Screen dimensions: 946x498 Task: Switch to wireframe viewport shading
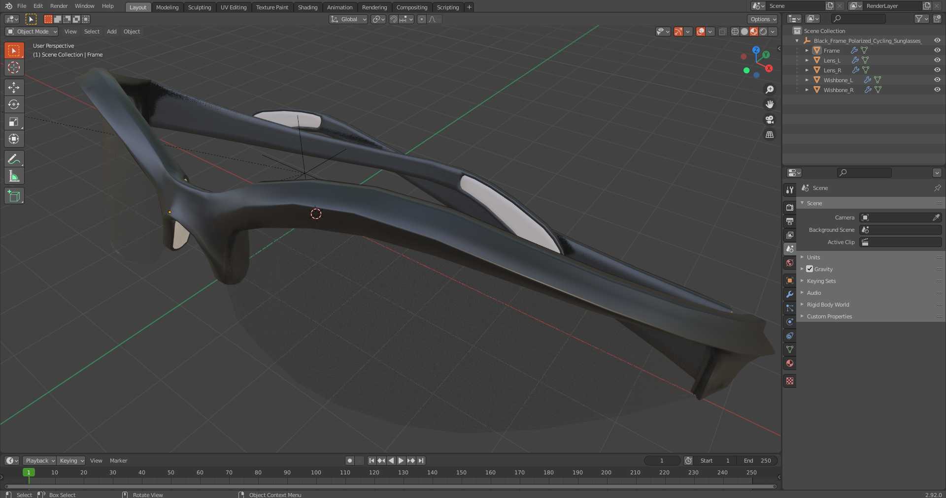pyautogui.click(x=735, y=31)
